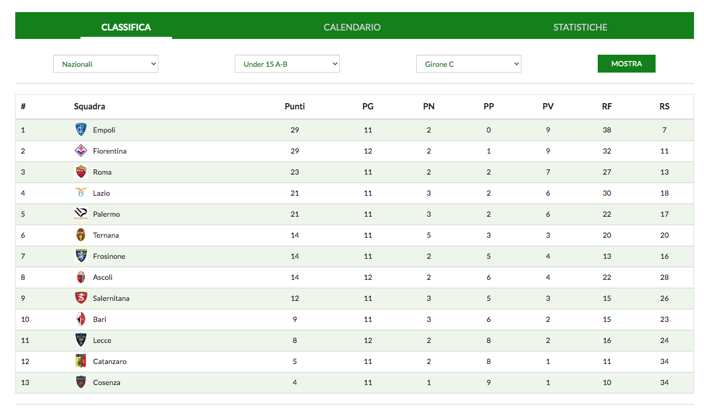
Task: Click the Palermo team crest
Action: click(81, 214)
